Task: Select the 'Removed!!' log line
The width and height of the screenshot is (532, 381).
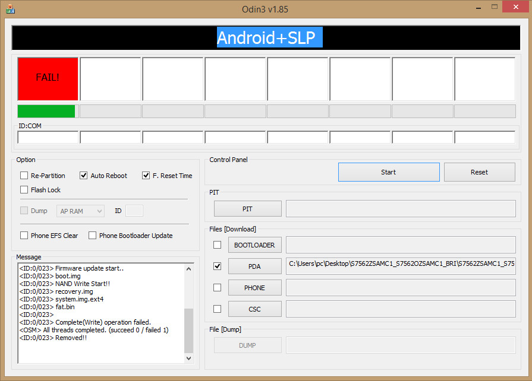Action: coord(53,338)
